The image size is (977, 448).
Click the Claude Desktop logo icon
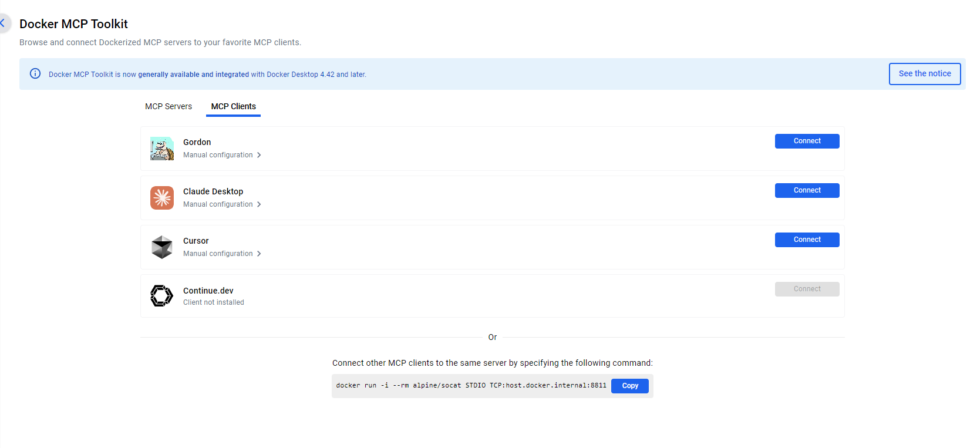162,198
